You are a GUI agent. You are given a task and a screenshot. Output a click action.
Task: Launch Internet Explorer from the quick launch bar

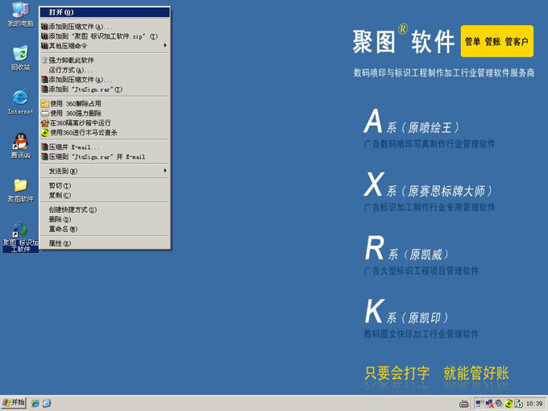(35, 403)
